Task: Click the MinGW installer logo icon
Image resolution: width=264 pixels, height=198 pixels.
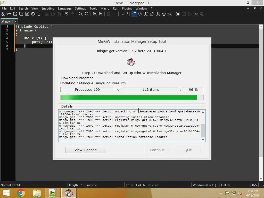Action: click(131, 62)
